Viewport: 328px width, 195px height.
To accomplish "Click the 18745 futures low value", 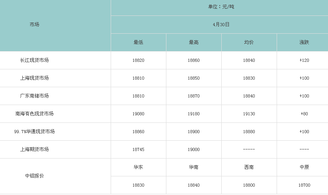I will tap(138, 149).
